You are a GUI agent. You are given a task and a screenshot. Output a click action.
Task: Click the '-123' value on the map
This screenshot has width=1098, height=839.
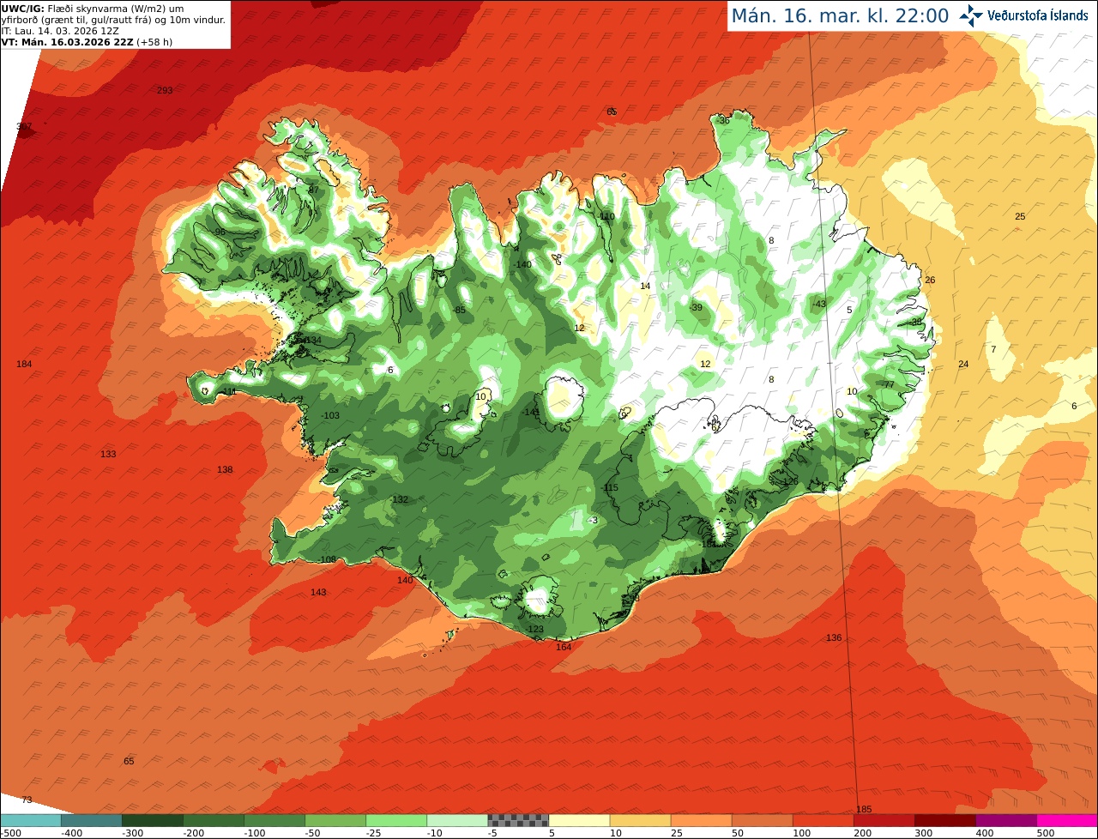534,630
